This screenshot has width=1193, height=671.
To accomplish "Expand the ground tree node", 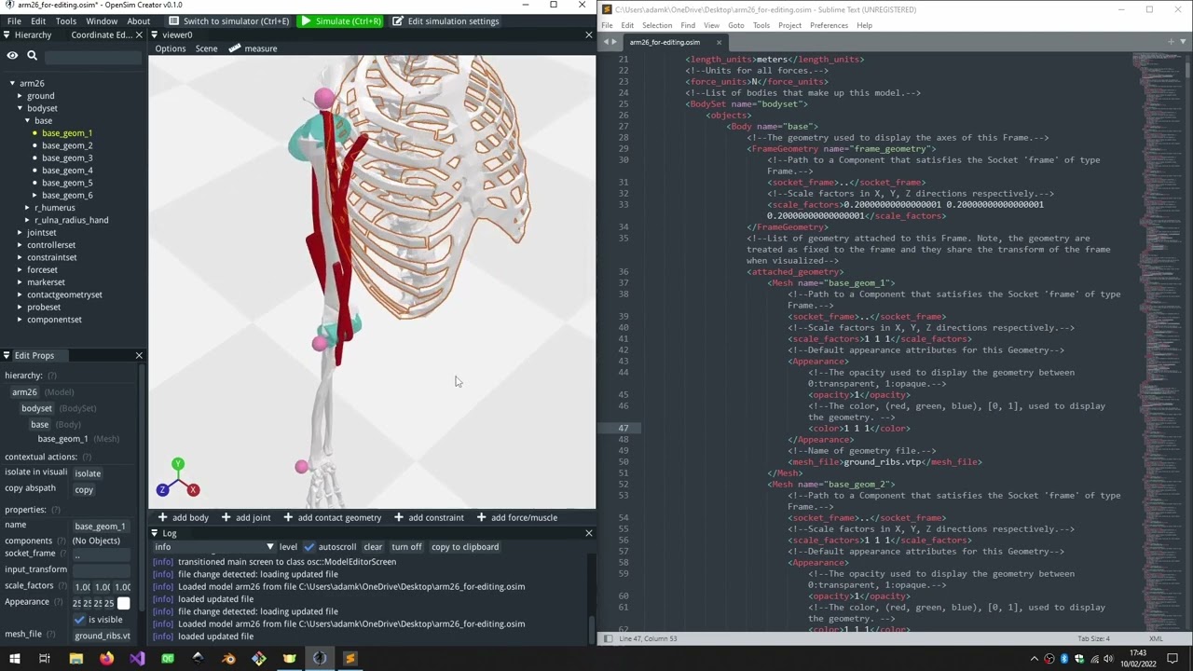I will pyautogui.click(x=20, y=96).
